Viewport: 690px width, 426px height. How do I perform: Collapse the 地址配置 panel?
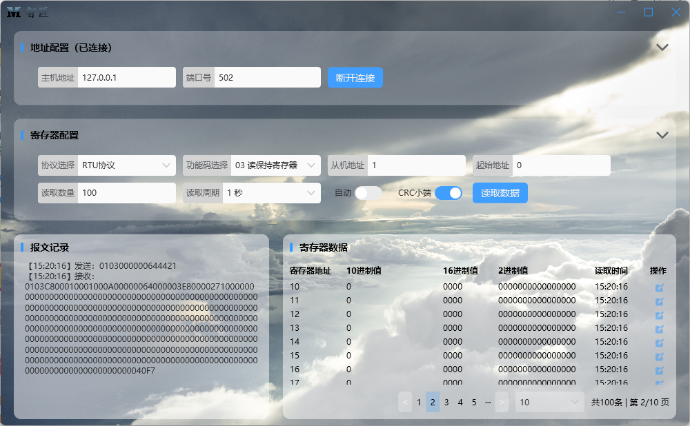point(662,47)
